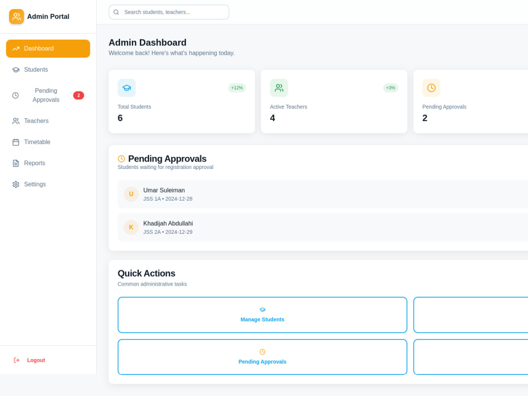Click the Active Teachers card people icon
This screenshot has height=396, width=528.
point(279,88)
